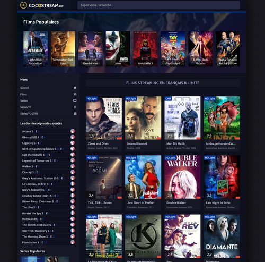Click the icon beside Séries VOSTFR

point(75,114)
